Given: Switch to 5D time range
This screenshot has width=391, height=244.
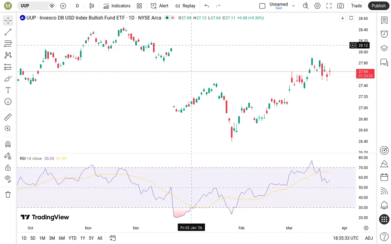Looking at the screenshot, I should [33, 238].
